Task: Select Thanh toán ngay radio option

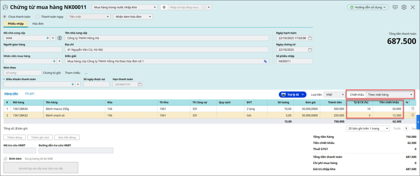Action: pos(38,17)
